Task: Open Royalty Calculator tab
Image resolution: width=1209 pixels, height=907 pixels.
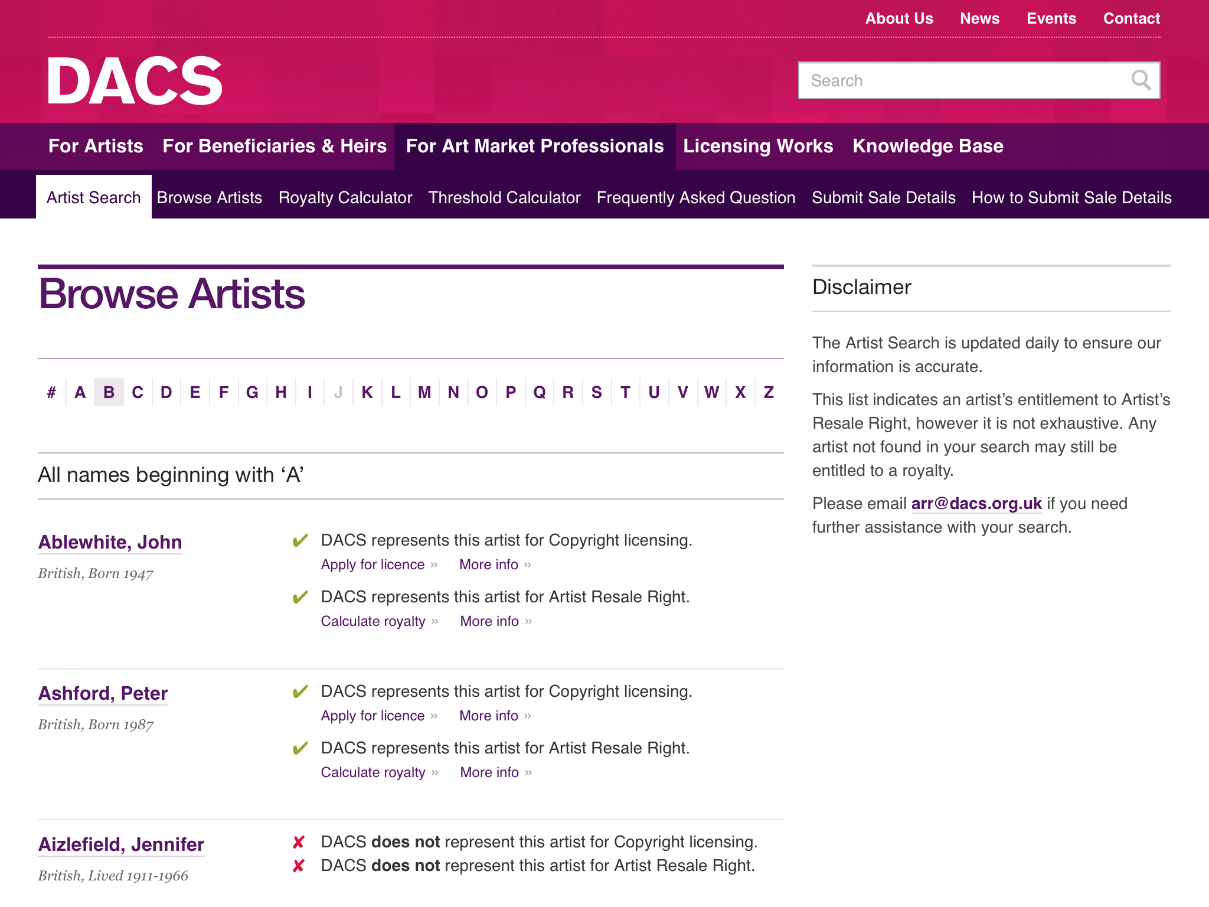Action: pos(345,197)
